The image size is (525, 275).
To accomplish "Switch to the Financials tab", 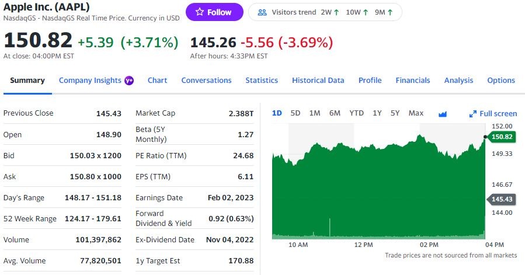I will coord(412,81).
